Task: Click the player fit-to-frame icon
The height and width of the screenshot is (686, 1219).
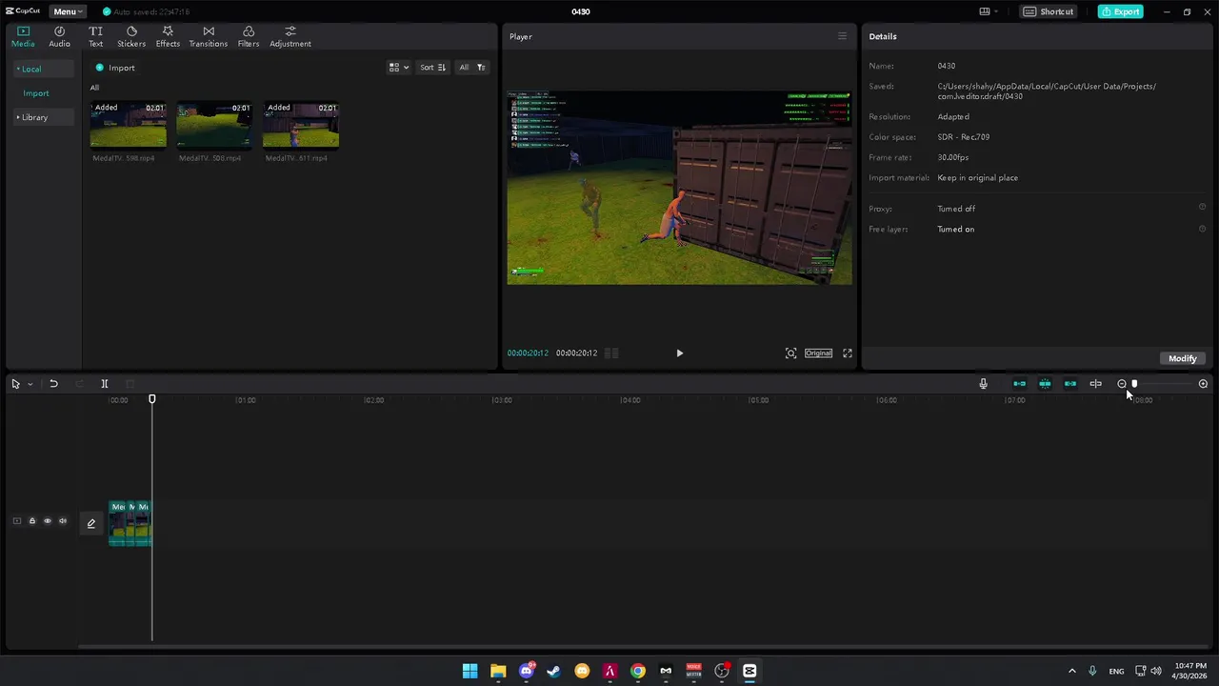Action: (790, 353)
